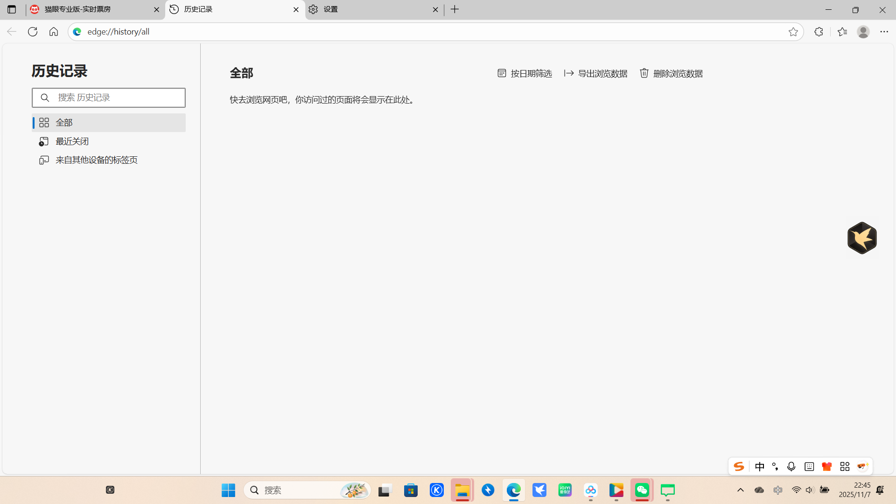Click the taskbar 搜索 box
Viewport: 896px width, 504px height.
tap(307, 490)
